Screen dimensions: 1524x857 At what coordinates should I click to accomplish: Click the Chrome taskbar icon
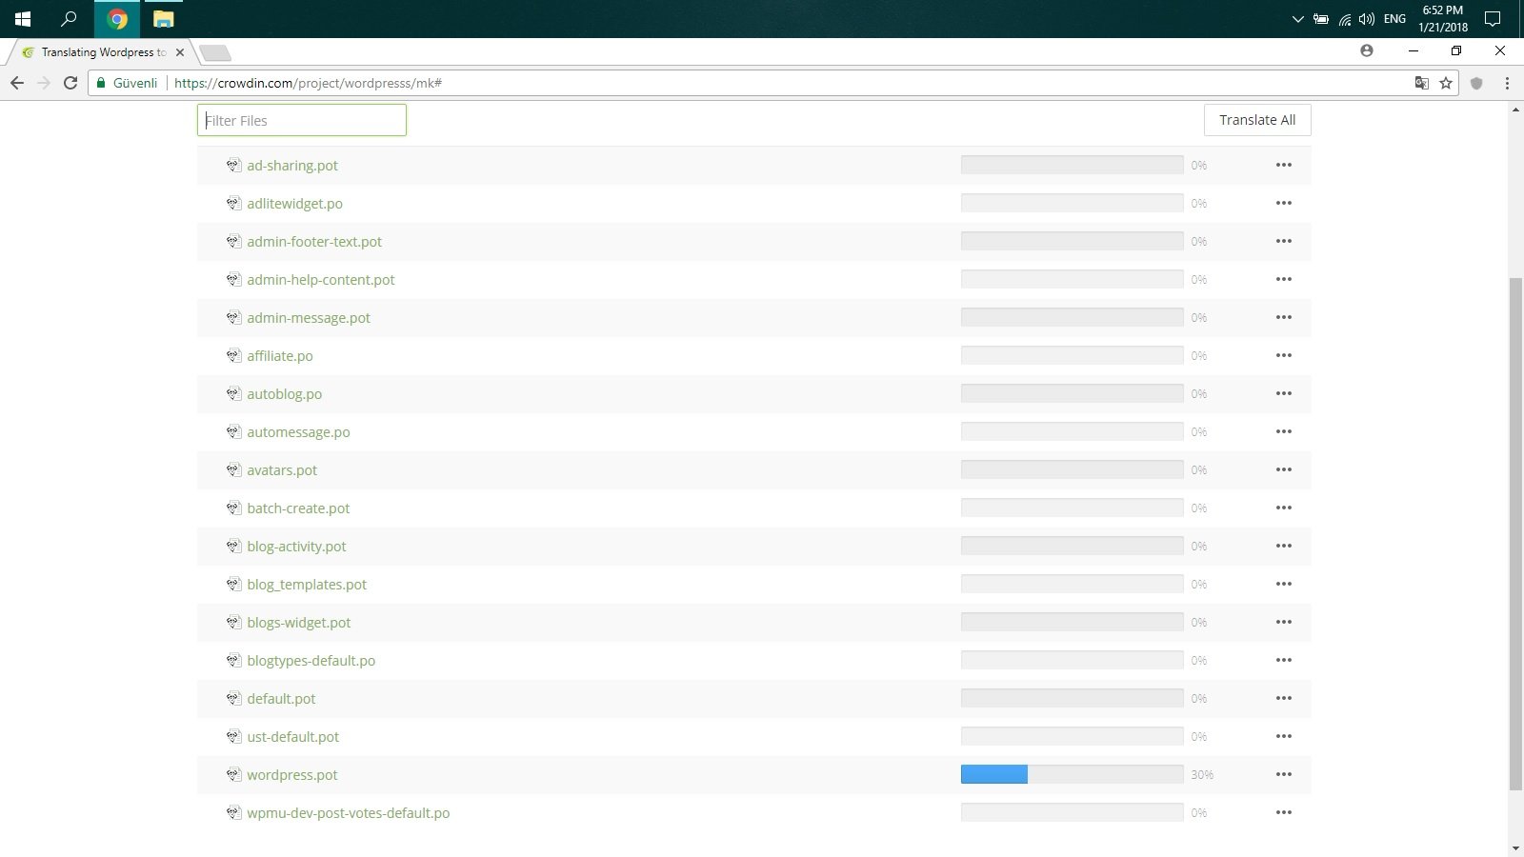point(117,19)
